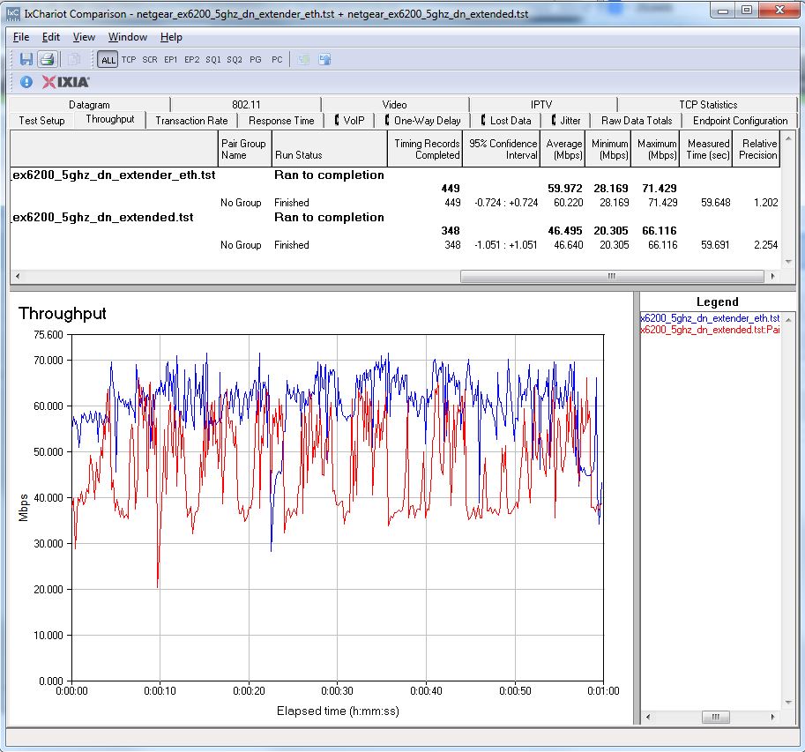Click the Measured Time (sec) column header
Viewport: 805px width, 752px height.
tap(706, 149)
